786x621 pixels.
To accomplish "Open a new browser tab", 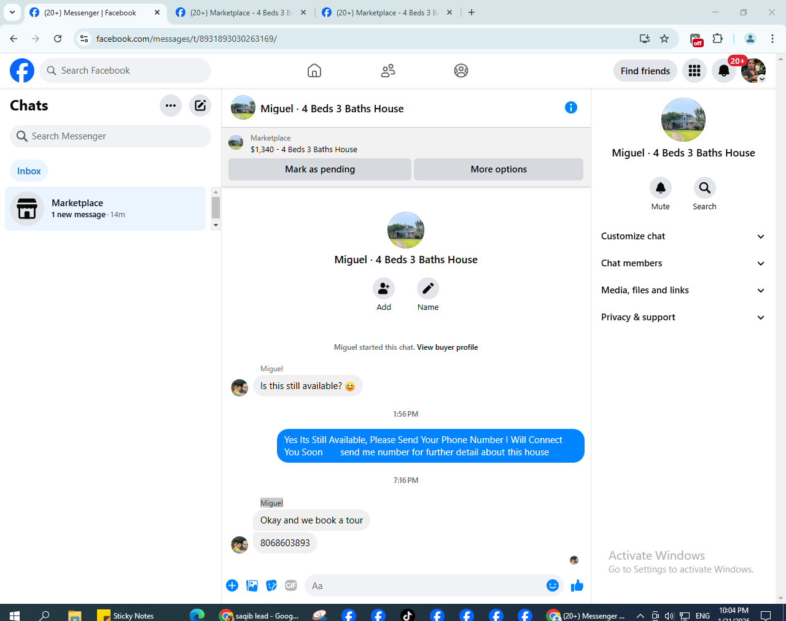I will 472,12.
